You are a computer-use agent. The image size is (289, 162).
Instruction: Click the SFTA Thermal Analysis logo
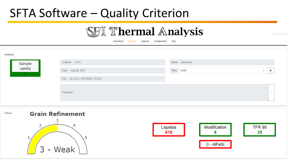(x=144, y=32)
